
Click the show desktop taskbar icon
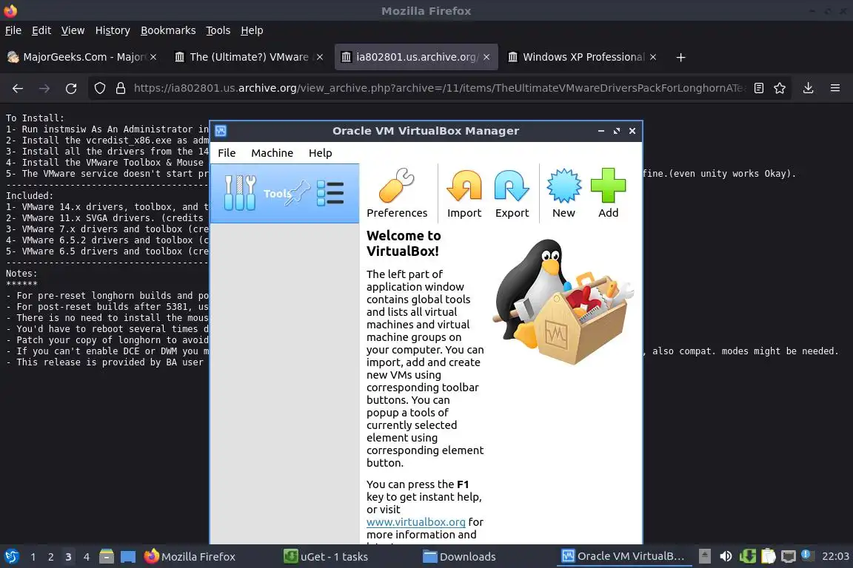pos(128,557)
